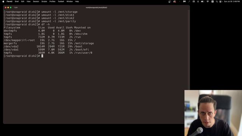This screenshot has width=242, height=136.
Task: Click the '/run' mount point row
Action: pyautogui.click(x=77, y=37)
